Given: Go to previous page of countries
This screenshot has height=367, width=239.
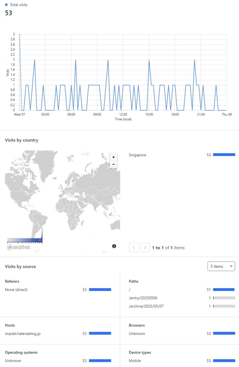Looking at the screenshot, I should [134, 247].
